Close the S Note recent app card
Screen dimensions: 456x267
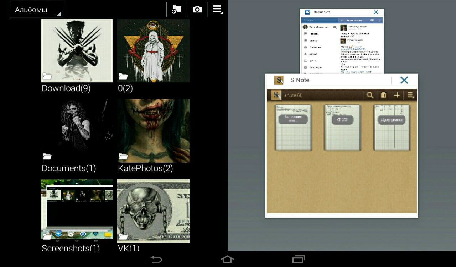(x=404, y=80)
